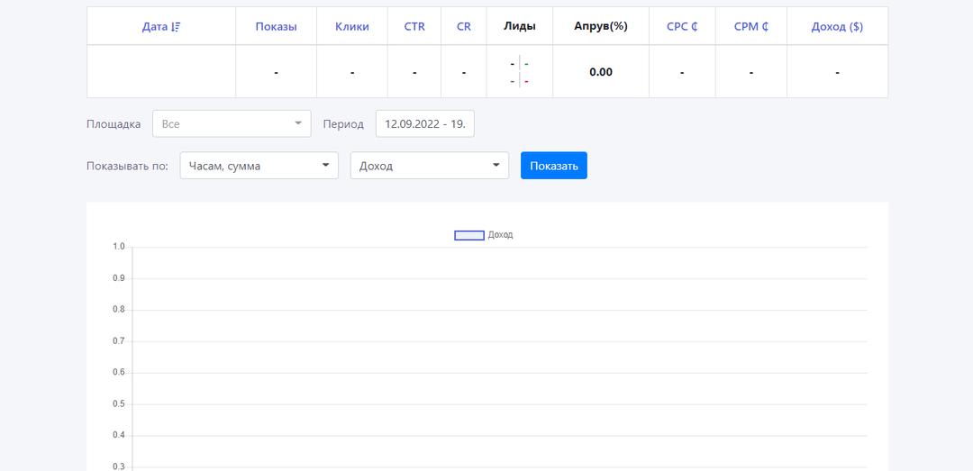Sort by CPM ₵ column
973x471 pixels.
[750, 27]
